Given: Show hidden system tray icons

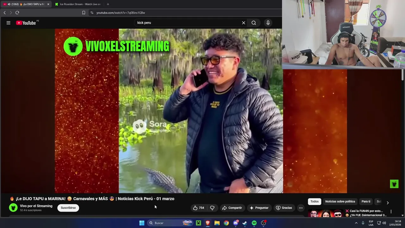Looking at the screenshot, I should click(356, 223).
